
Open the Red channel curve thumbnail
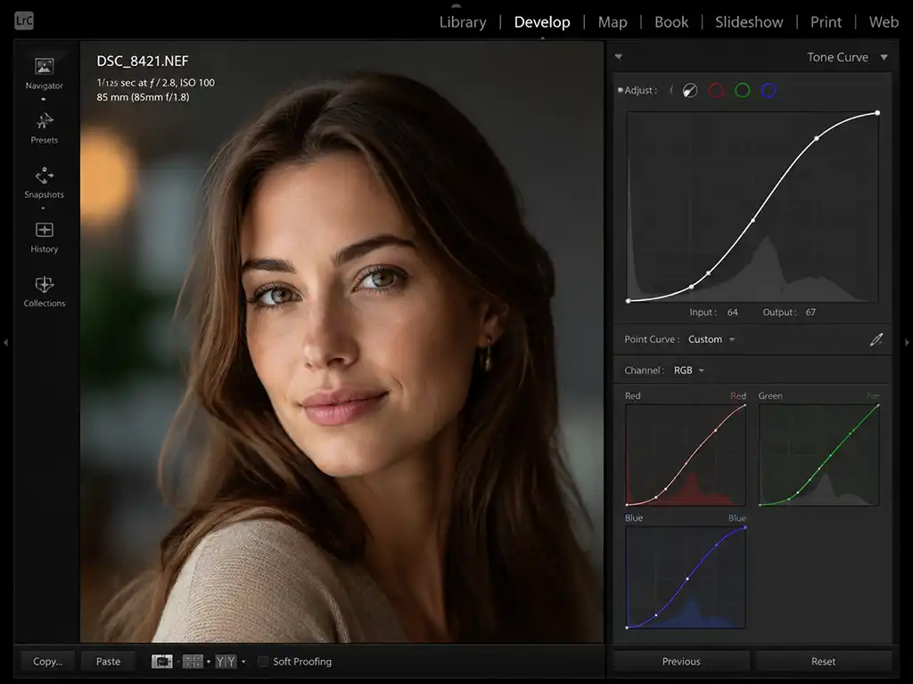pyautogui.click(x=686, y=455)
